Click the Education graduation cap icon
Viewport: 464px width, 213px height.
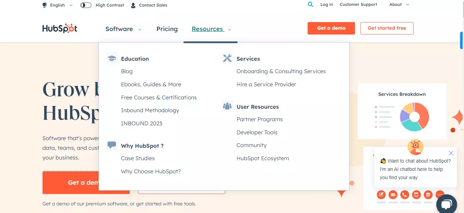point(112,58)
